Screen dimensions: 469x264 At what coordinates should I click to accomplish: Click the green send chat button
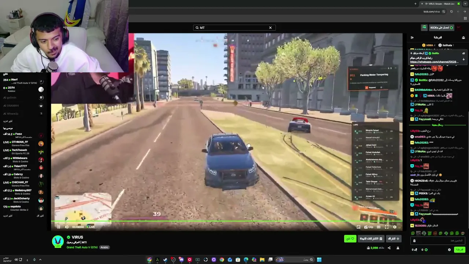click(x=459, y=250)
